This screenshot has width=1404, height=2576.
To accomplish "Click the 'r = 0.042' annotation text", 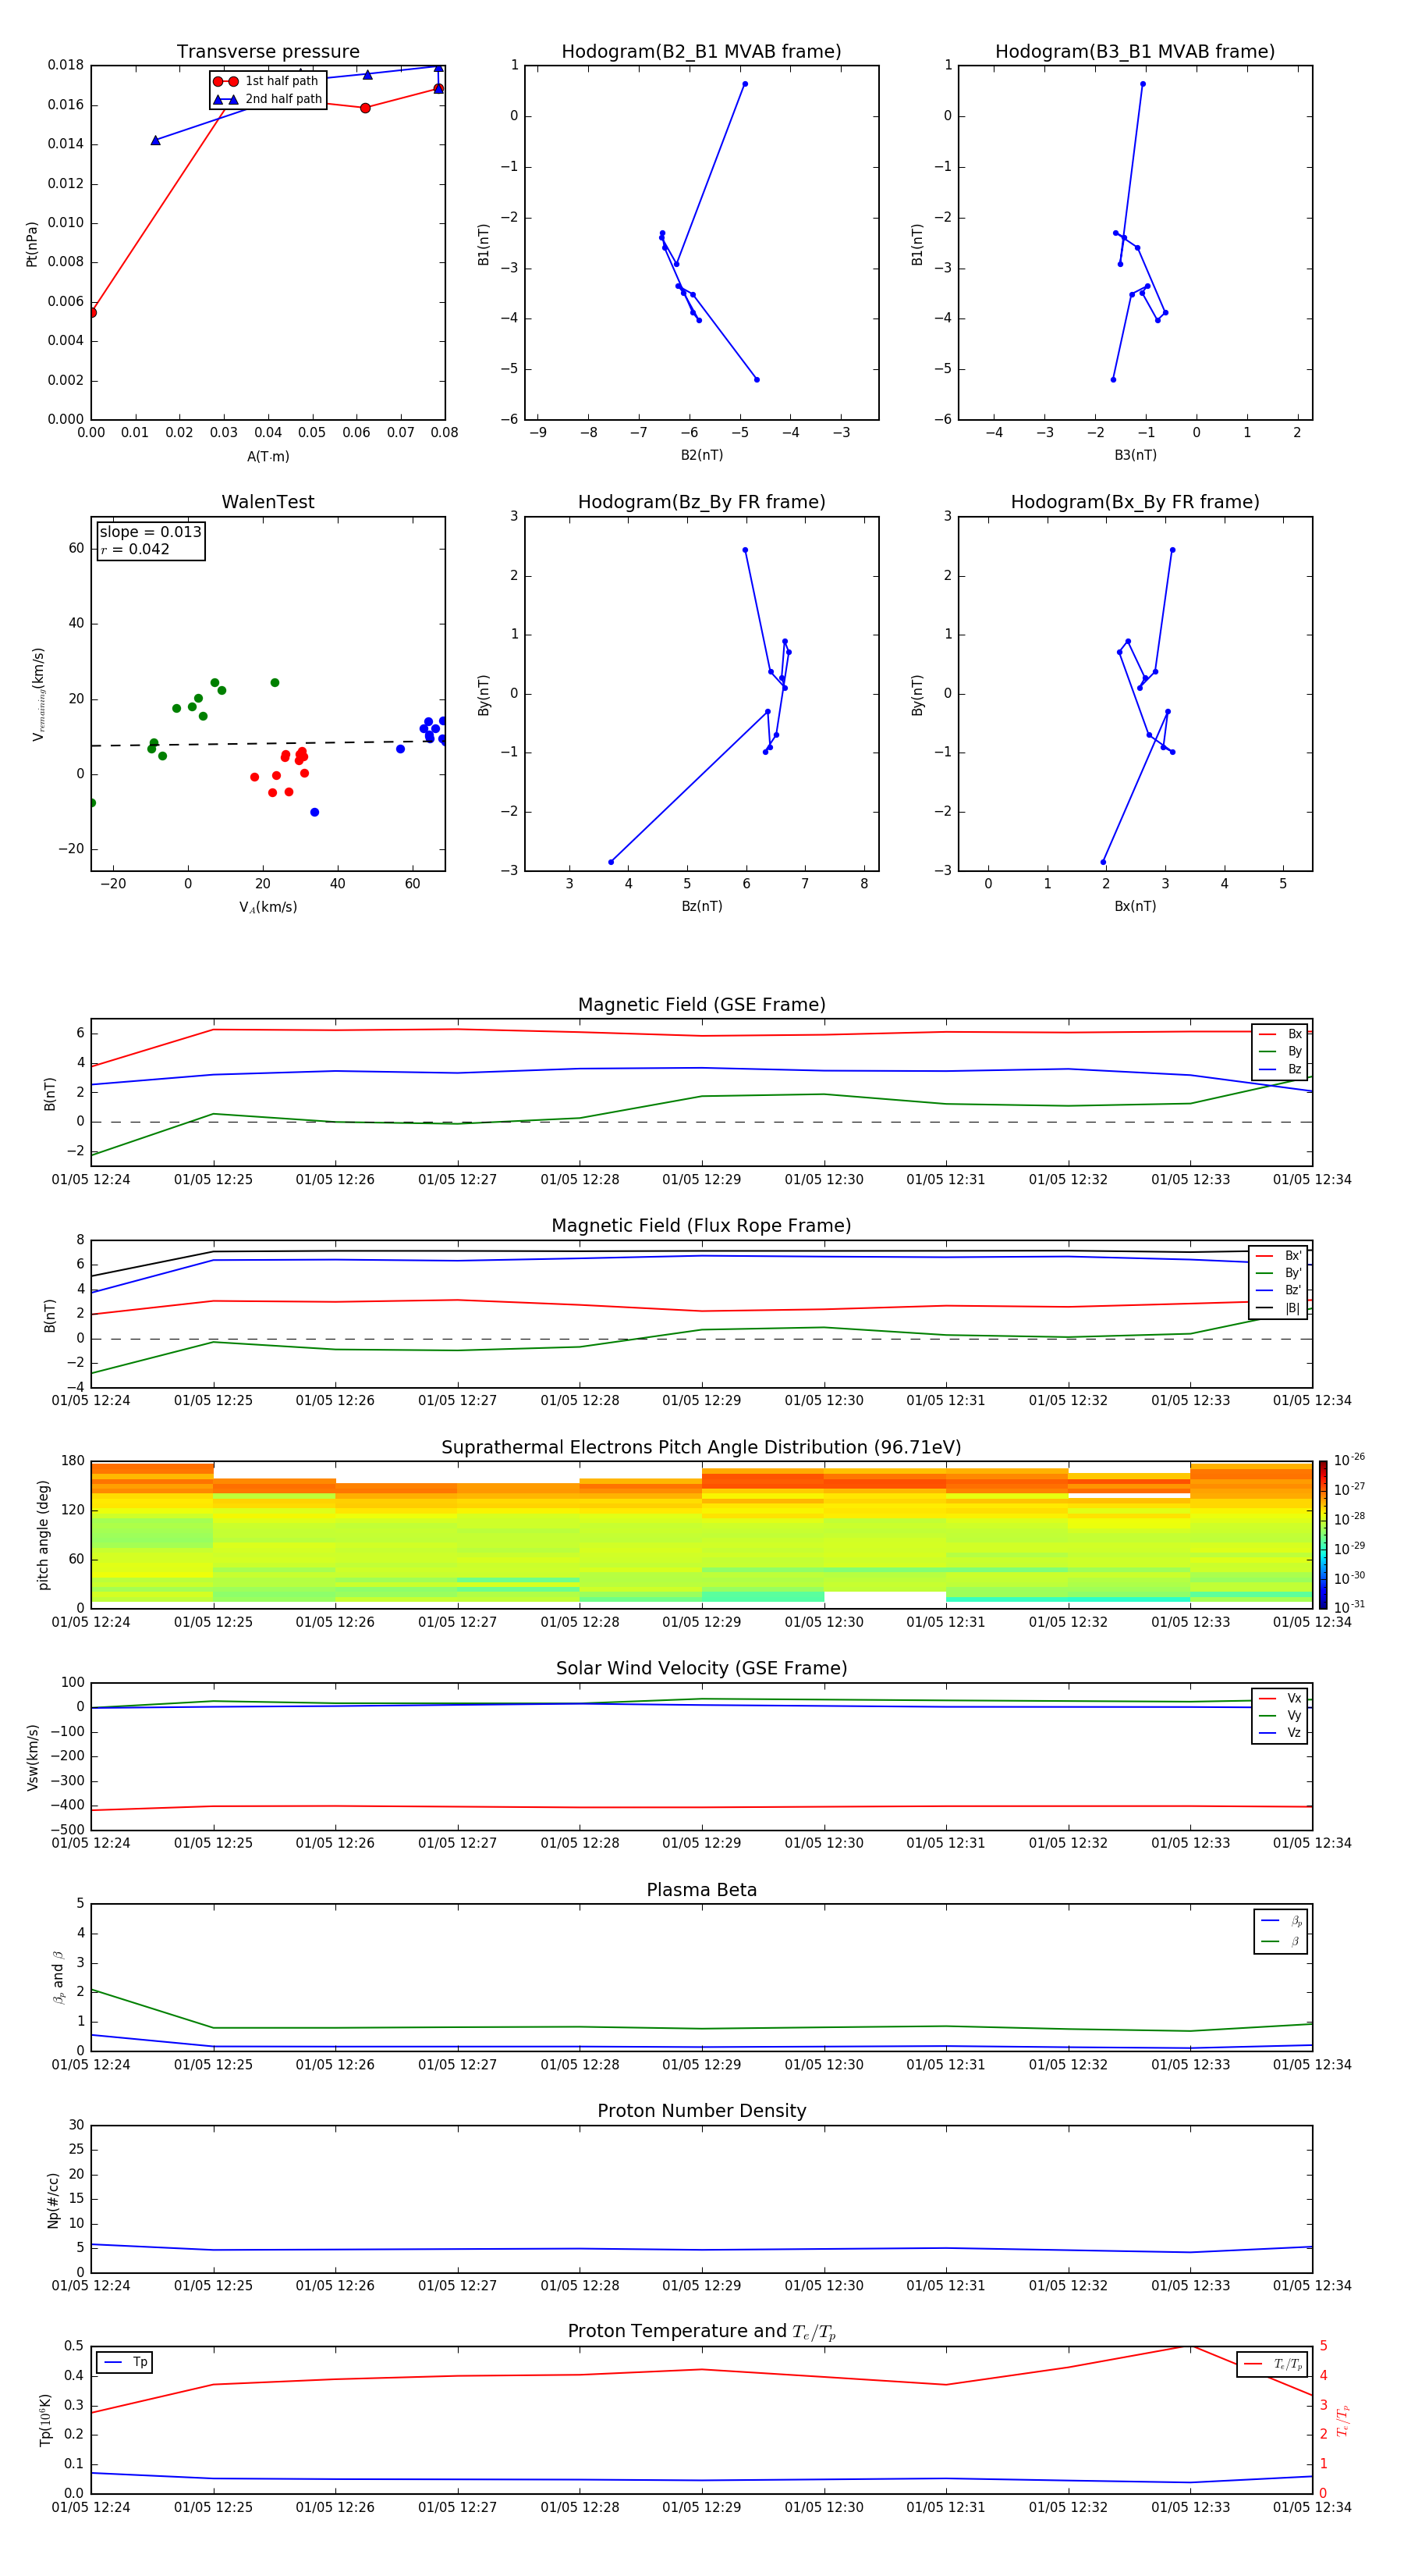I will click(135, 549).
